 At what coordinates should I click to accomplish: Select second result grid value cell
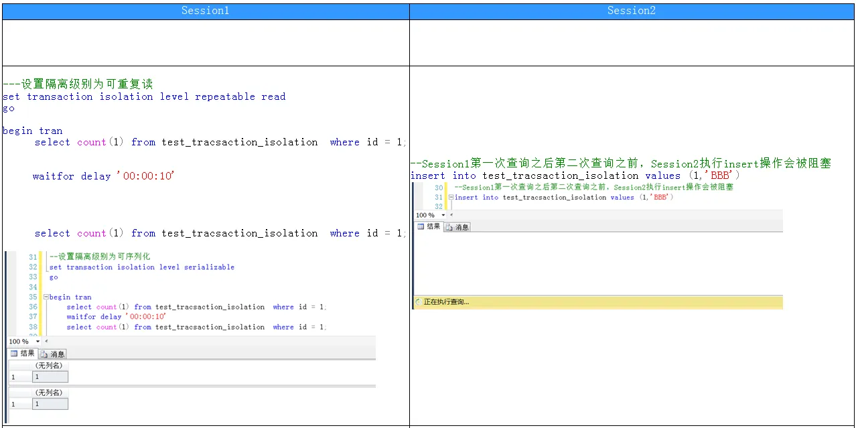[50, 404]
